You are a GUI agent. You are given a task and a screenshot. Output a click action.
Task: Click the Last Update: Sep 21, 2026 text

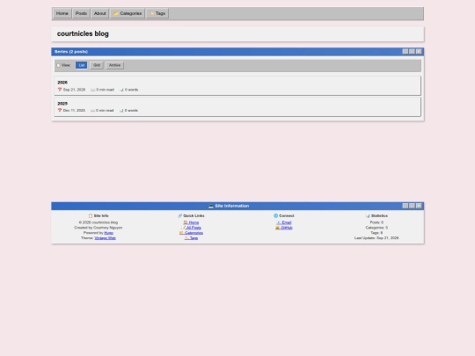376,238
